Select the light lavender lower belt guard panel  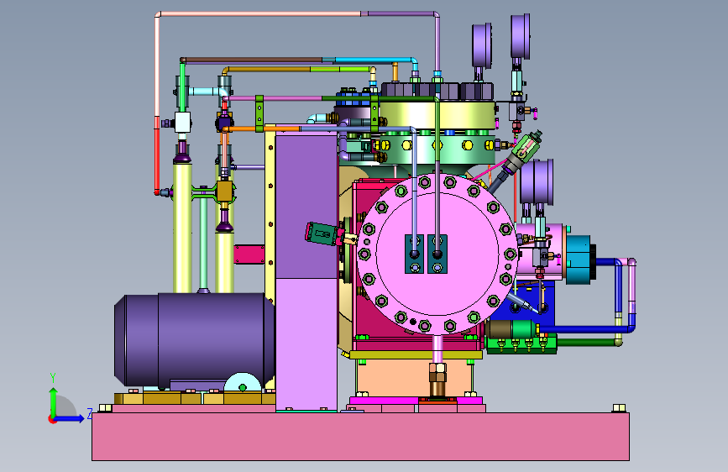[x=306, y=344]
